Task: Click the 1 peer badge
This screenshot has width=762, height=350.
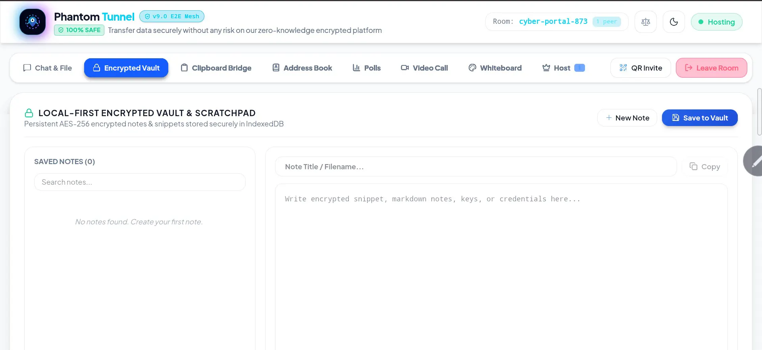Action: (x=607, y=21)
